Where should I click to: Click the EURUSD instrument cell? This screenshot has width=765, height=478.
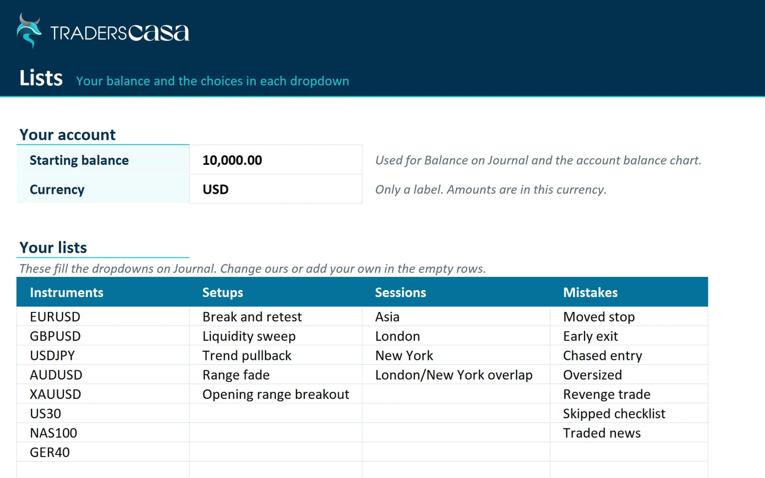103,317
